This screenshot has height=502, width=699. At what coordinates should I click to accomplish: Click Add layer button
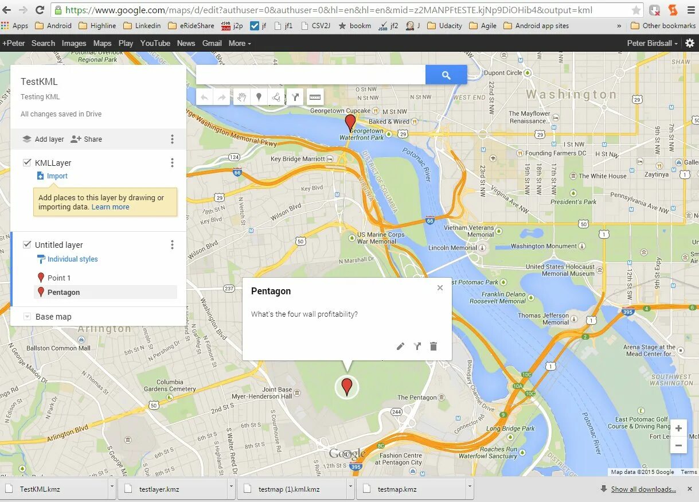43,139
